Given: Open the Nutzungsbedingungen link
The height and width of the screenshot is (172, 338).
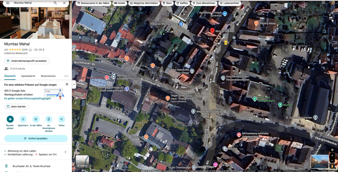Looking at the screenshot, I should click(x=27, y=98).
